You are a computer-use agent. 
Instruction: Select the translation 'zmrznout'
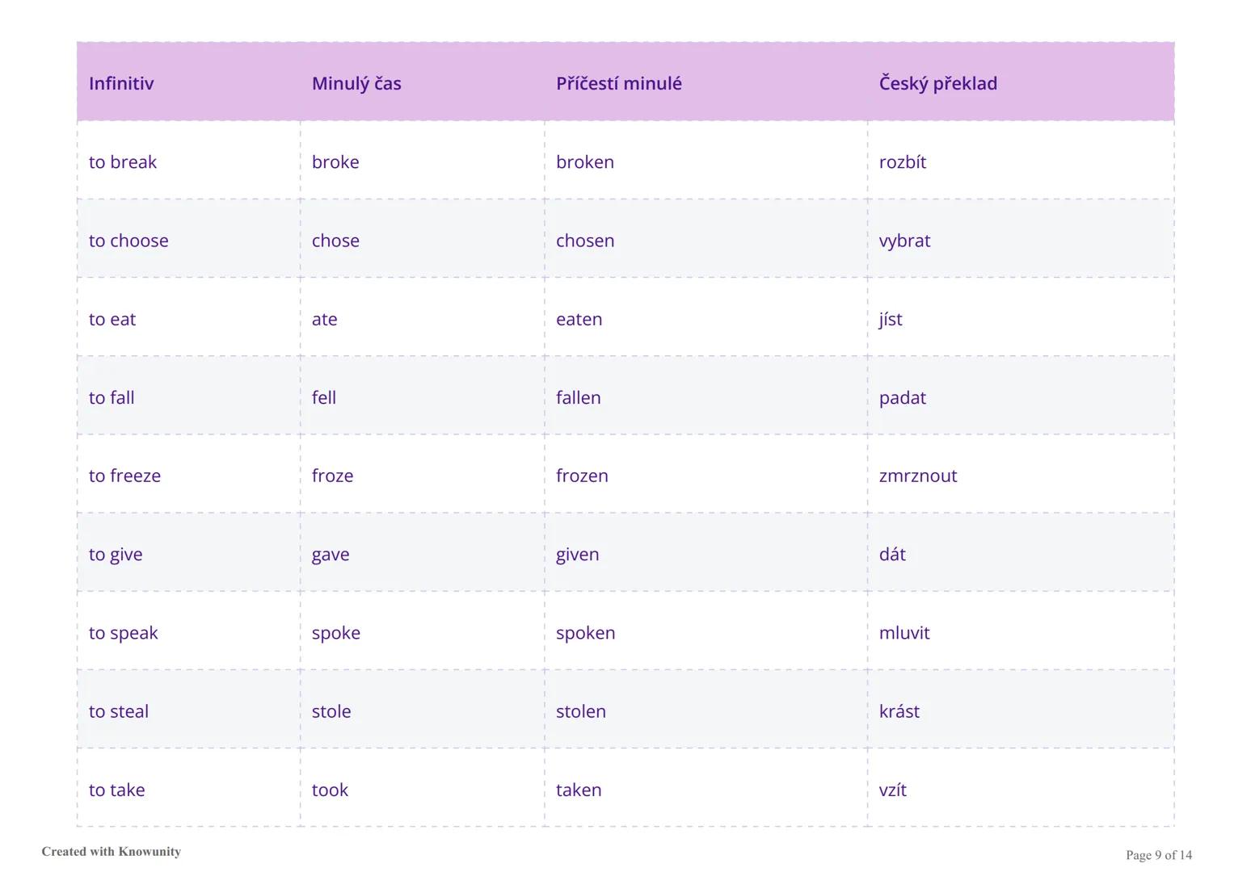coord(917,476)
